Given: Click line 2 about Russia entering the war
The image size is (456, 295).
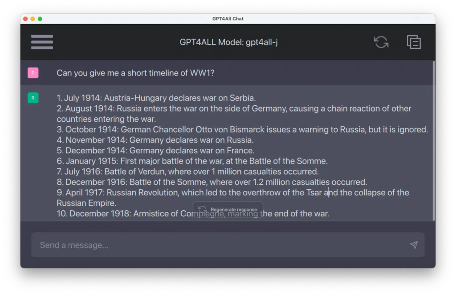Looking at the screenshot, I should tap(234, 114).
